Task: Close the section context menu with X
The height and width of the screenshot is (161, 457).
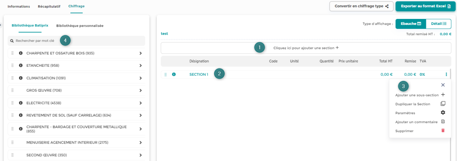Action: pyautogui.click(x=443, y=85)
